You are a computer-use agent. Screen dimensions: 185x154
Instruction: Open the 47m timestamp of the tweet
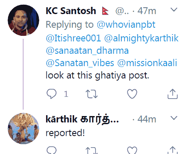147,11
